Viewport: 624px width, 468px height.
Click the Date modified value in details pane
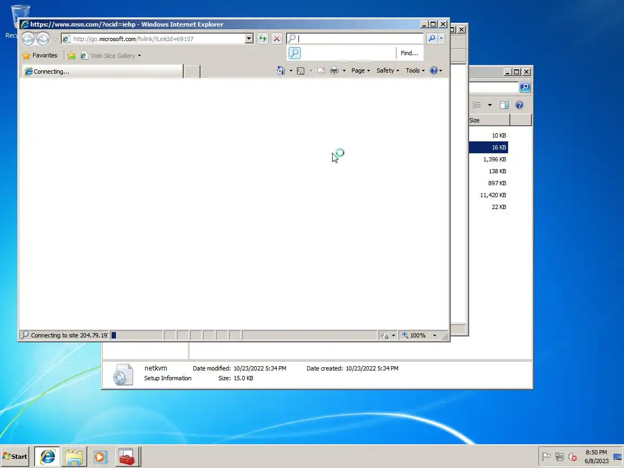(x=260, y=368)
